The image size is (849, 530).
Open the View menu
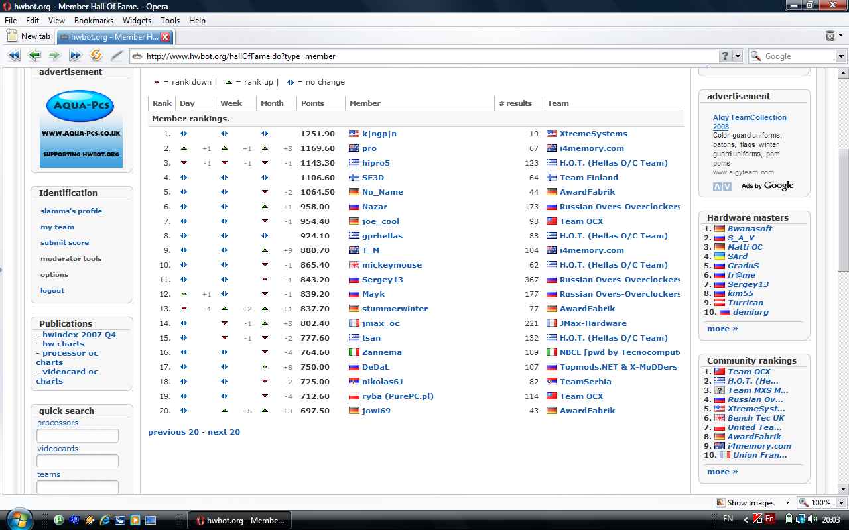56,21
